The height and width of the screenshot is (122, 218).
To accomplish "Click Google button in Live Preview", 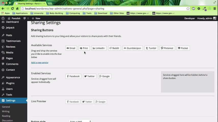I will coord(101,102).
